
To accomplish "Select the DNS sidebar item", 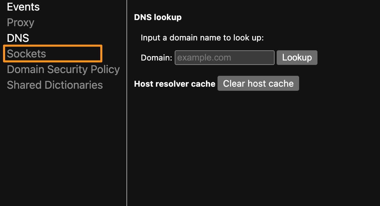I will pyautogui.click(x=18, y=38).
